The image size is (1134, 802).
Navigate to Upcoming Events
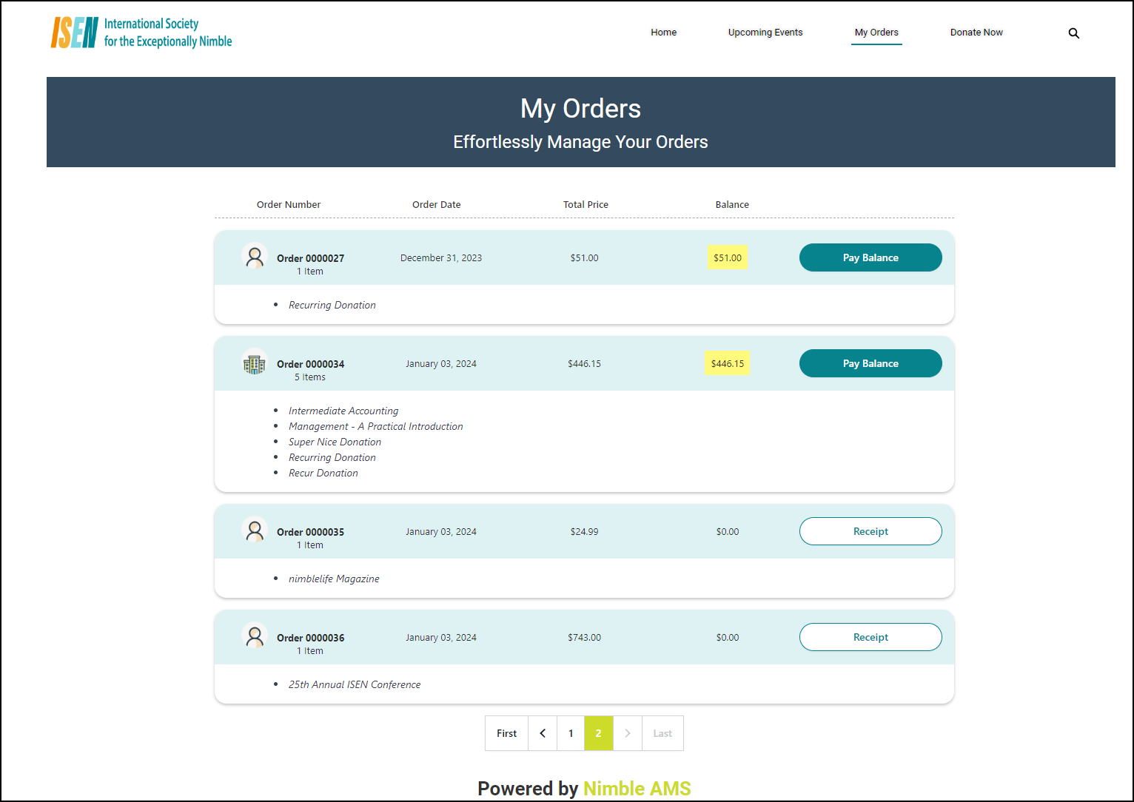tap(765, 33)
